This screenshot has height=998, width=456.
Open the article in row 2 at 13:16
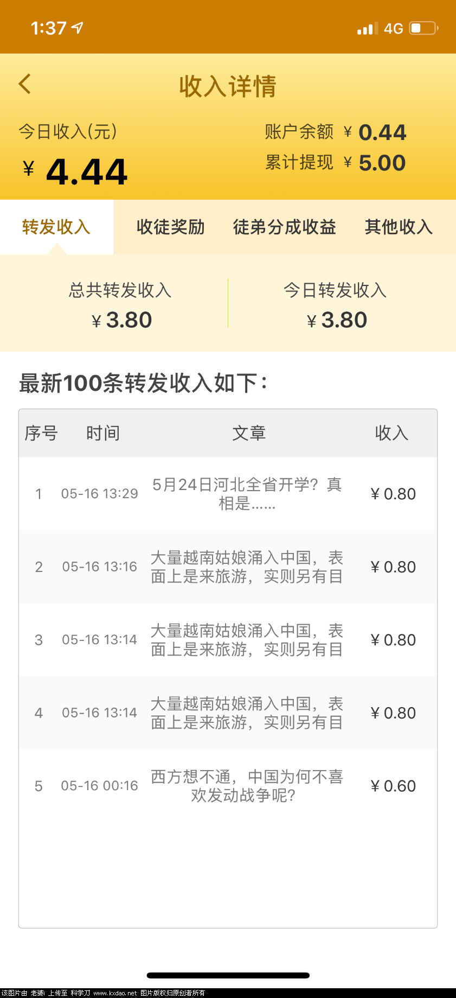tap(247, 567)
